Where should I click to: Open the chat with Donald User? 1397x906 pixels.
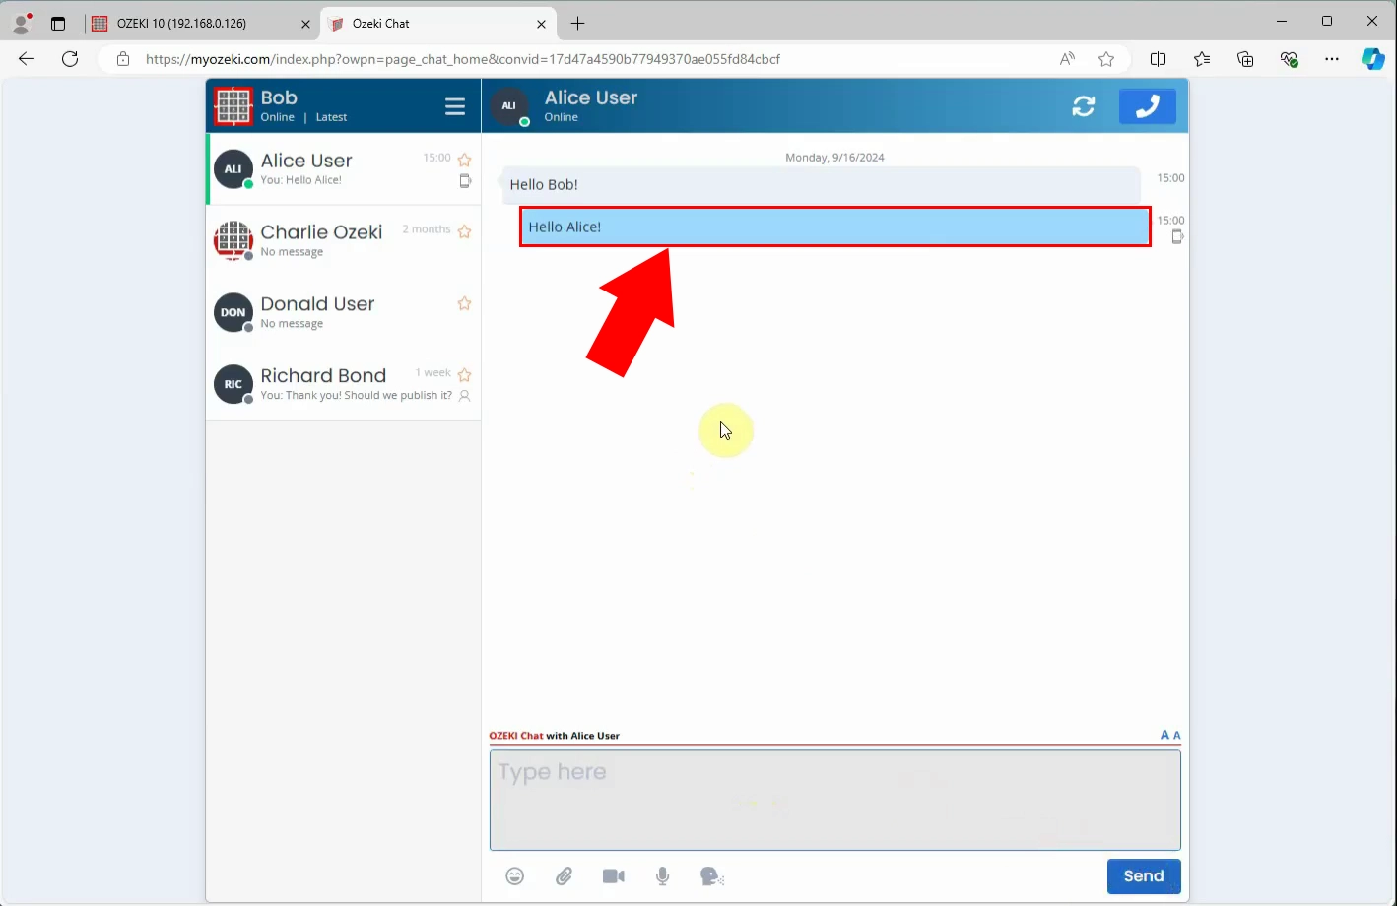pyautogui.click(x=344, y=312)
